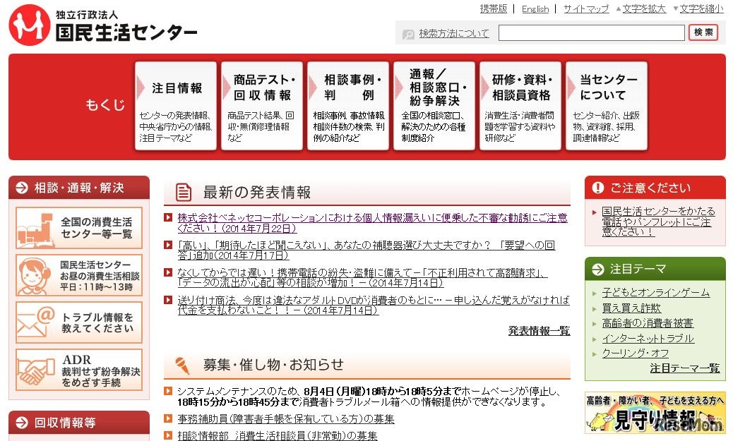Click the document icon beside 最新の発表情報
The height and width of the screenshot is (441, 733).
pyautogui.click(x=183, y=192)
